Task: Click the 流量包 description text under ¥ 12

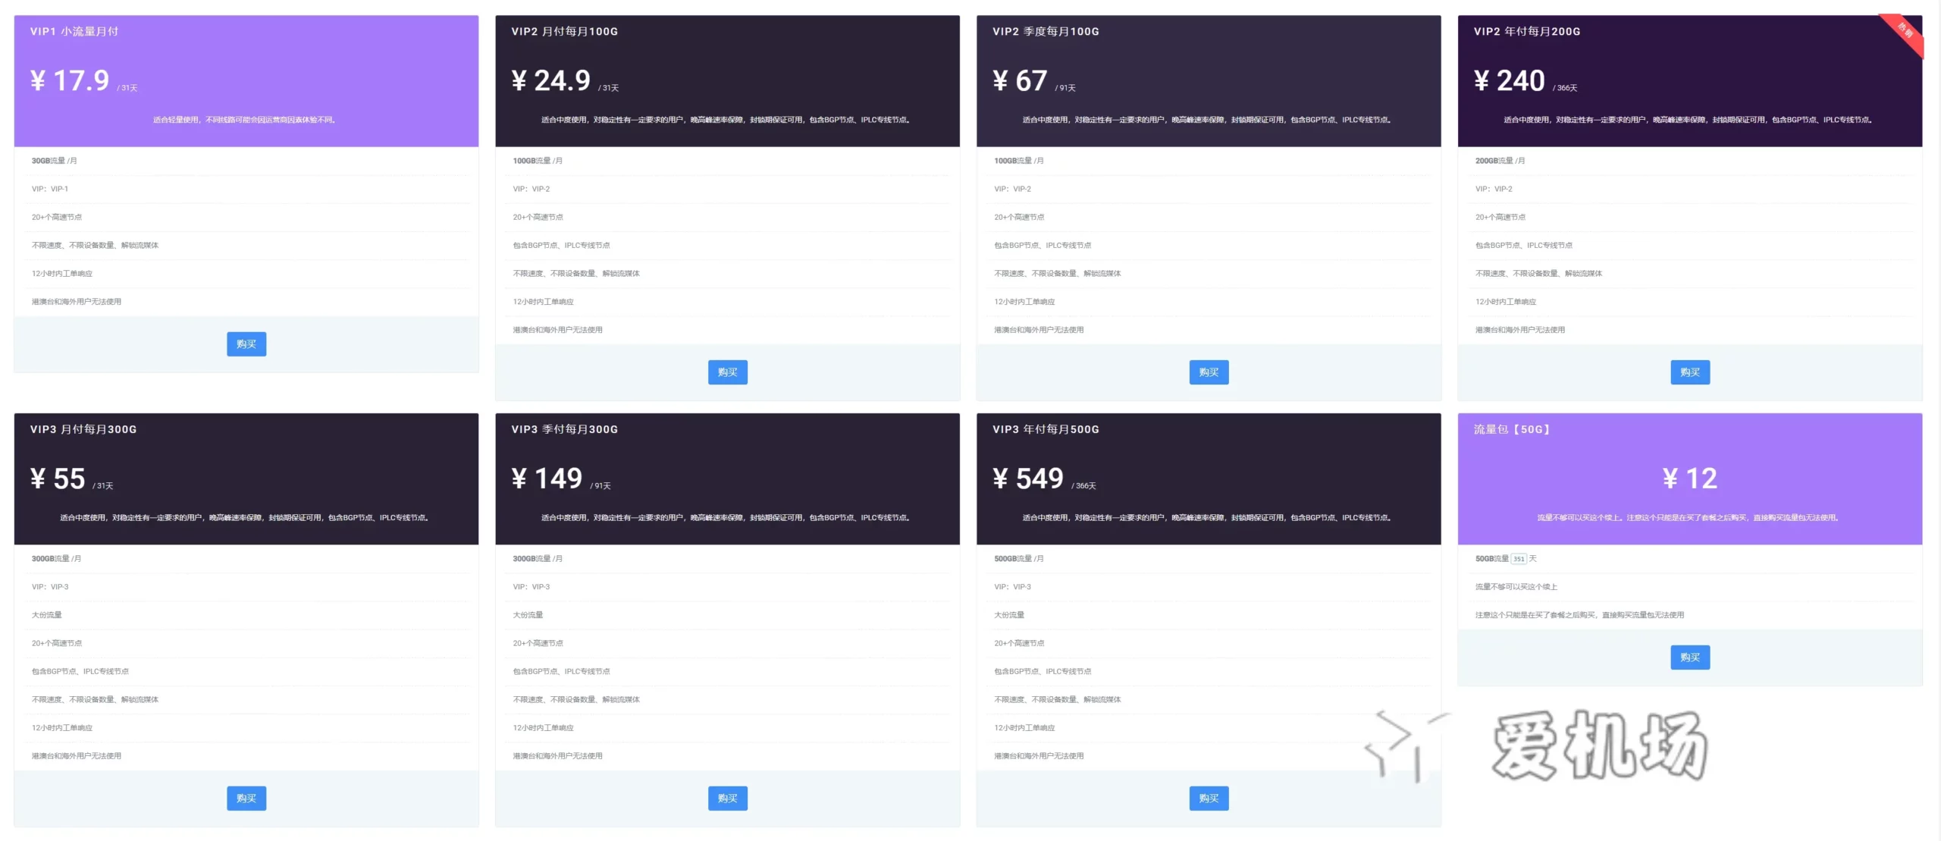Action: [1689, 518]
